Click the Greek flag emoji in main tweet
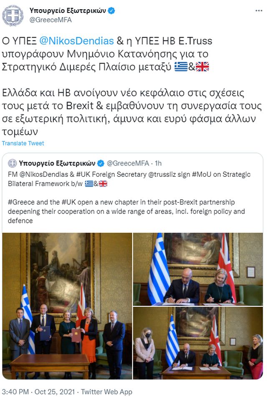The image size is (267, 397). [x=181, y=67]
